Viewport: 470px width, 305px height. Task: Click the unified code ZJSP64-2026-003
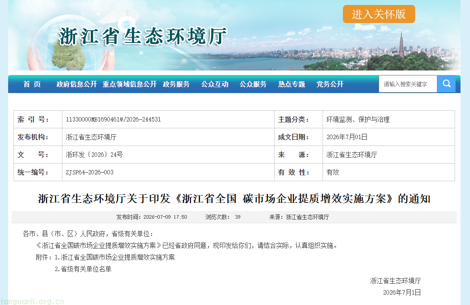[90, 173]
